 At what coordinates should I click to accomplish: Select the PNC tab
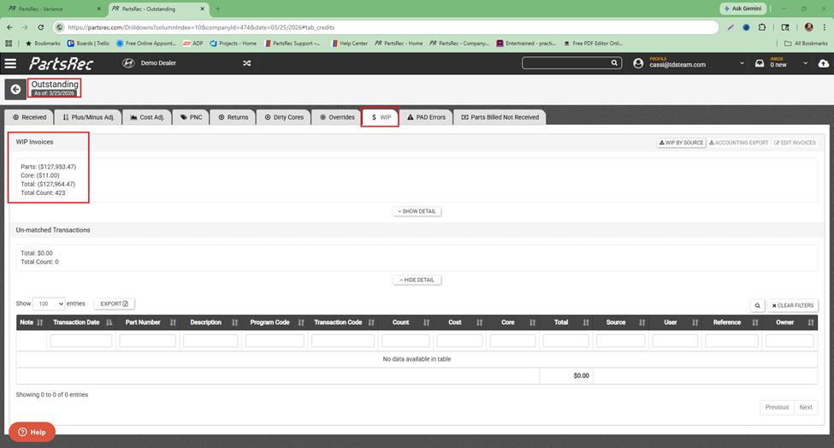(x=191, y=117)
